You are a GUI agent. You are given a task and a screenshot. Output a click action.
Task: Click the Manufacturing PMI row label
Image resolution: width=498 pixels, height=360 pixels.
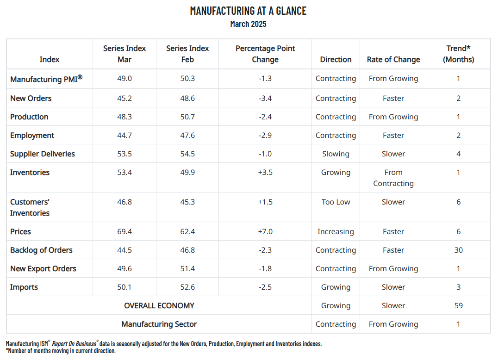pos(46,79)
